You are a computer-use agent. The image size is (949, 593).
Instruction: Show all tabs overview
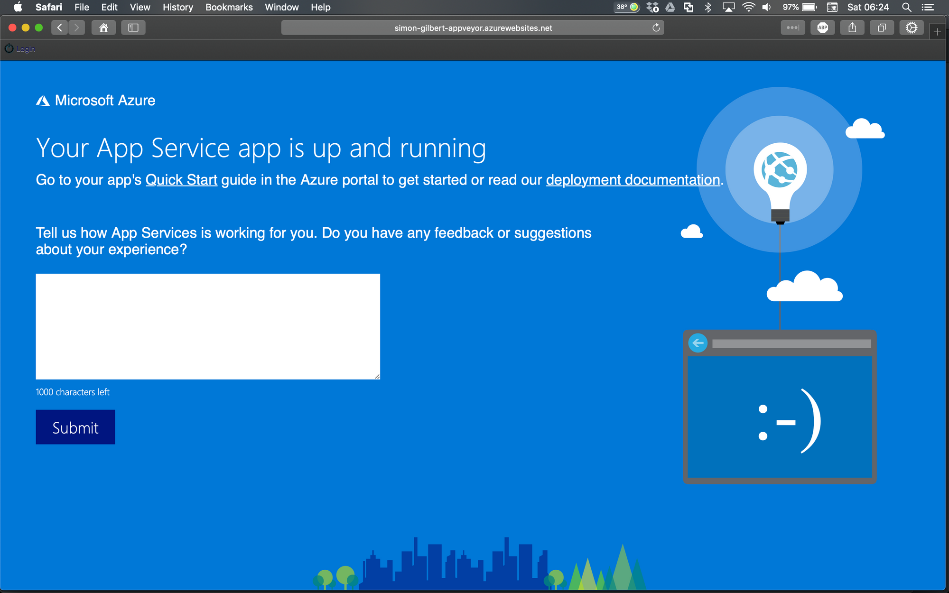tap(882, 28)
